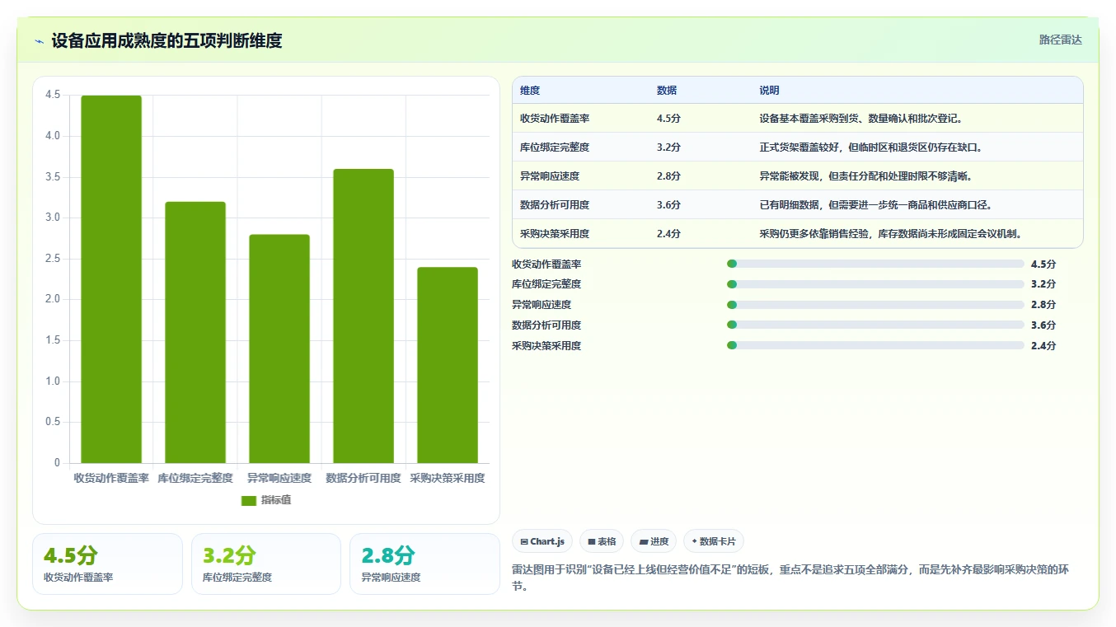Screen dimensions: 1116x627
Task: Click the 数据分析可用度 progress bar
Action: coord(875,325)
